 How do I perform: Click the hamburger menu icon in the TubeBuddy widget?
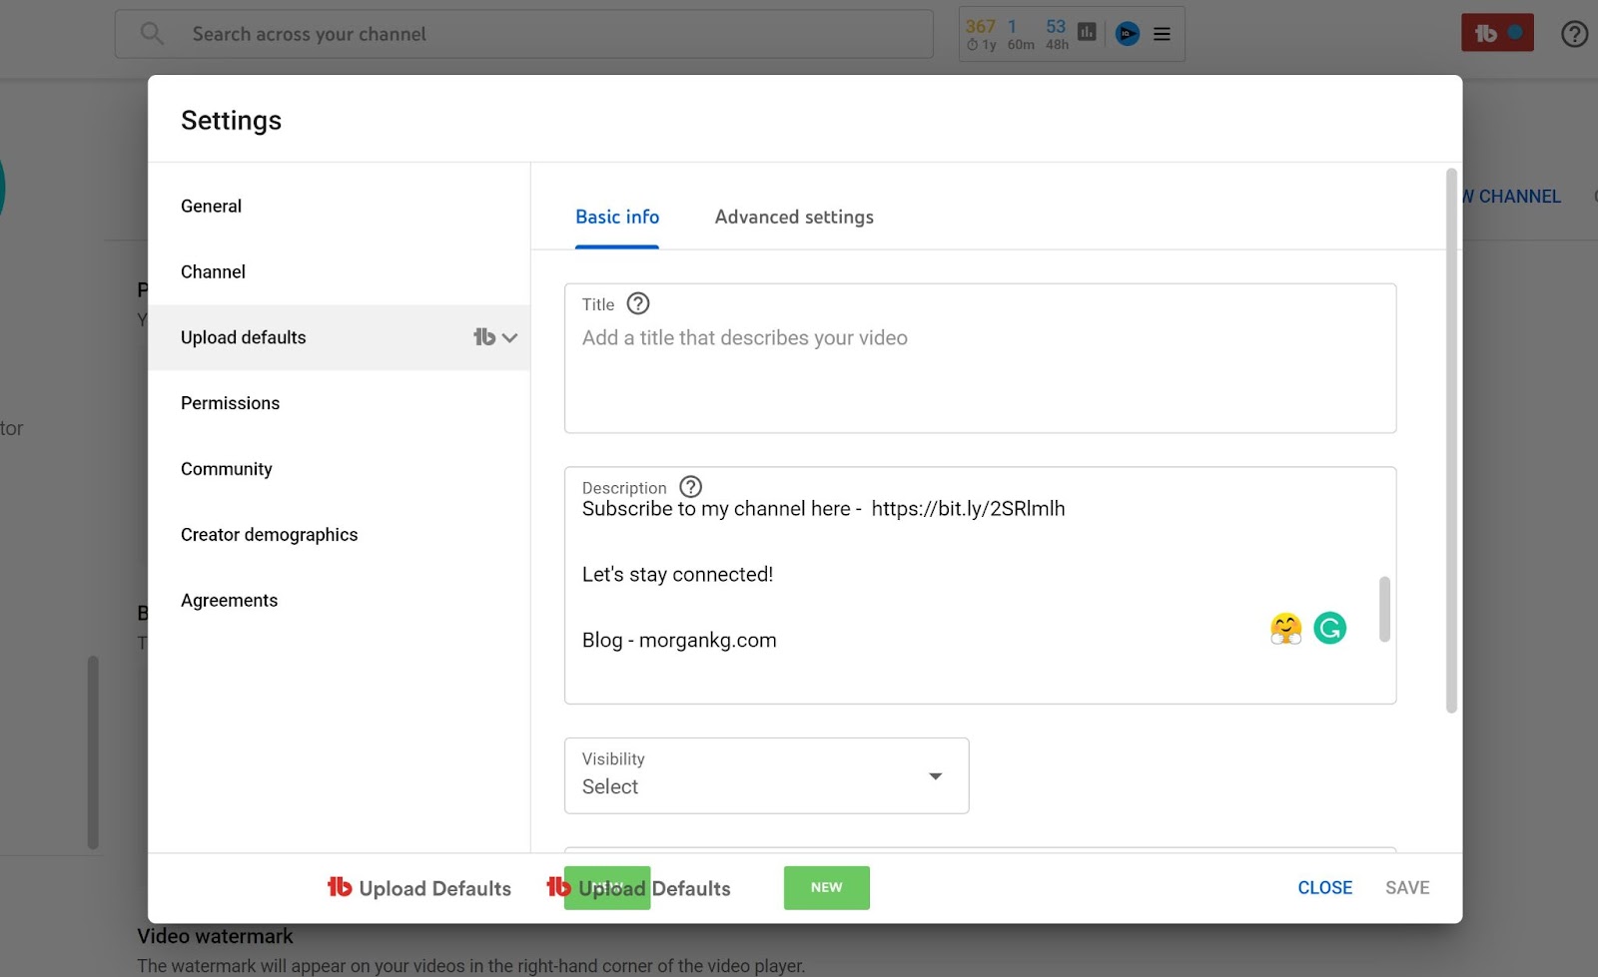point(1162,34)
